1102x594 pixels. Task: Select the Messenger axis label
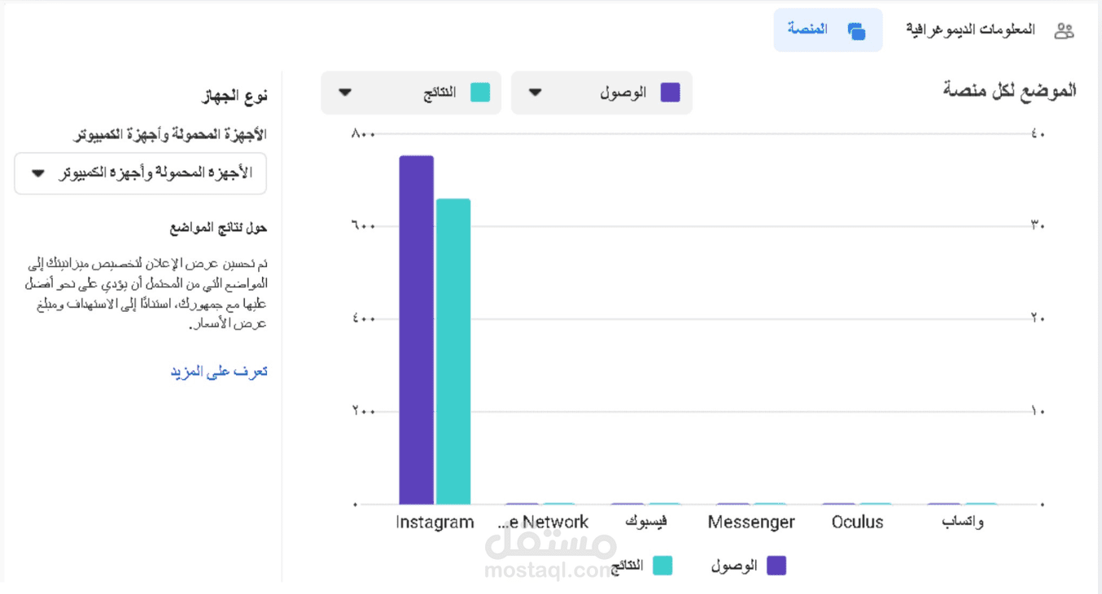pyautogui.click(x=751, y=522)
